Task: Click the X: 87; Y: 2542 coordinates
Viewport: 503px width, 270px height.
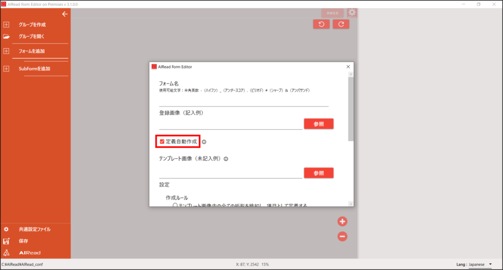Action: tap(247, 265)
